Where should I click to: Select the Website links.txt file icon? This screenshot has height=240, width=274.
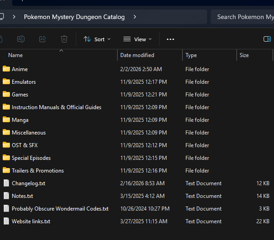[x=6, y=221]
